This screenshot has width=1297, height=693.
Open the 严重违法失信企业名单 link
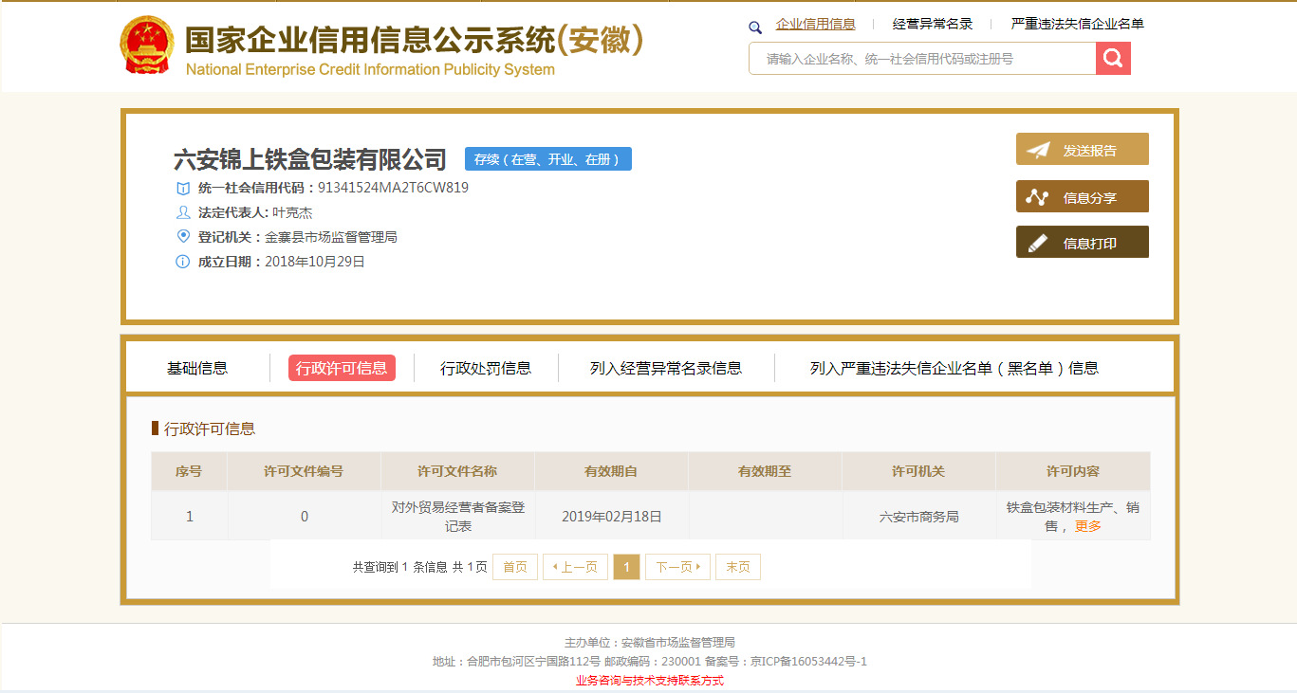[1078, 25]
